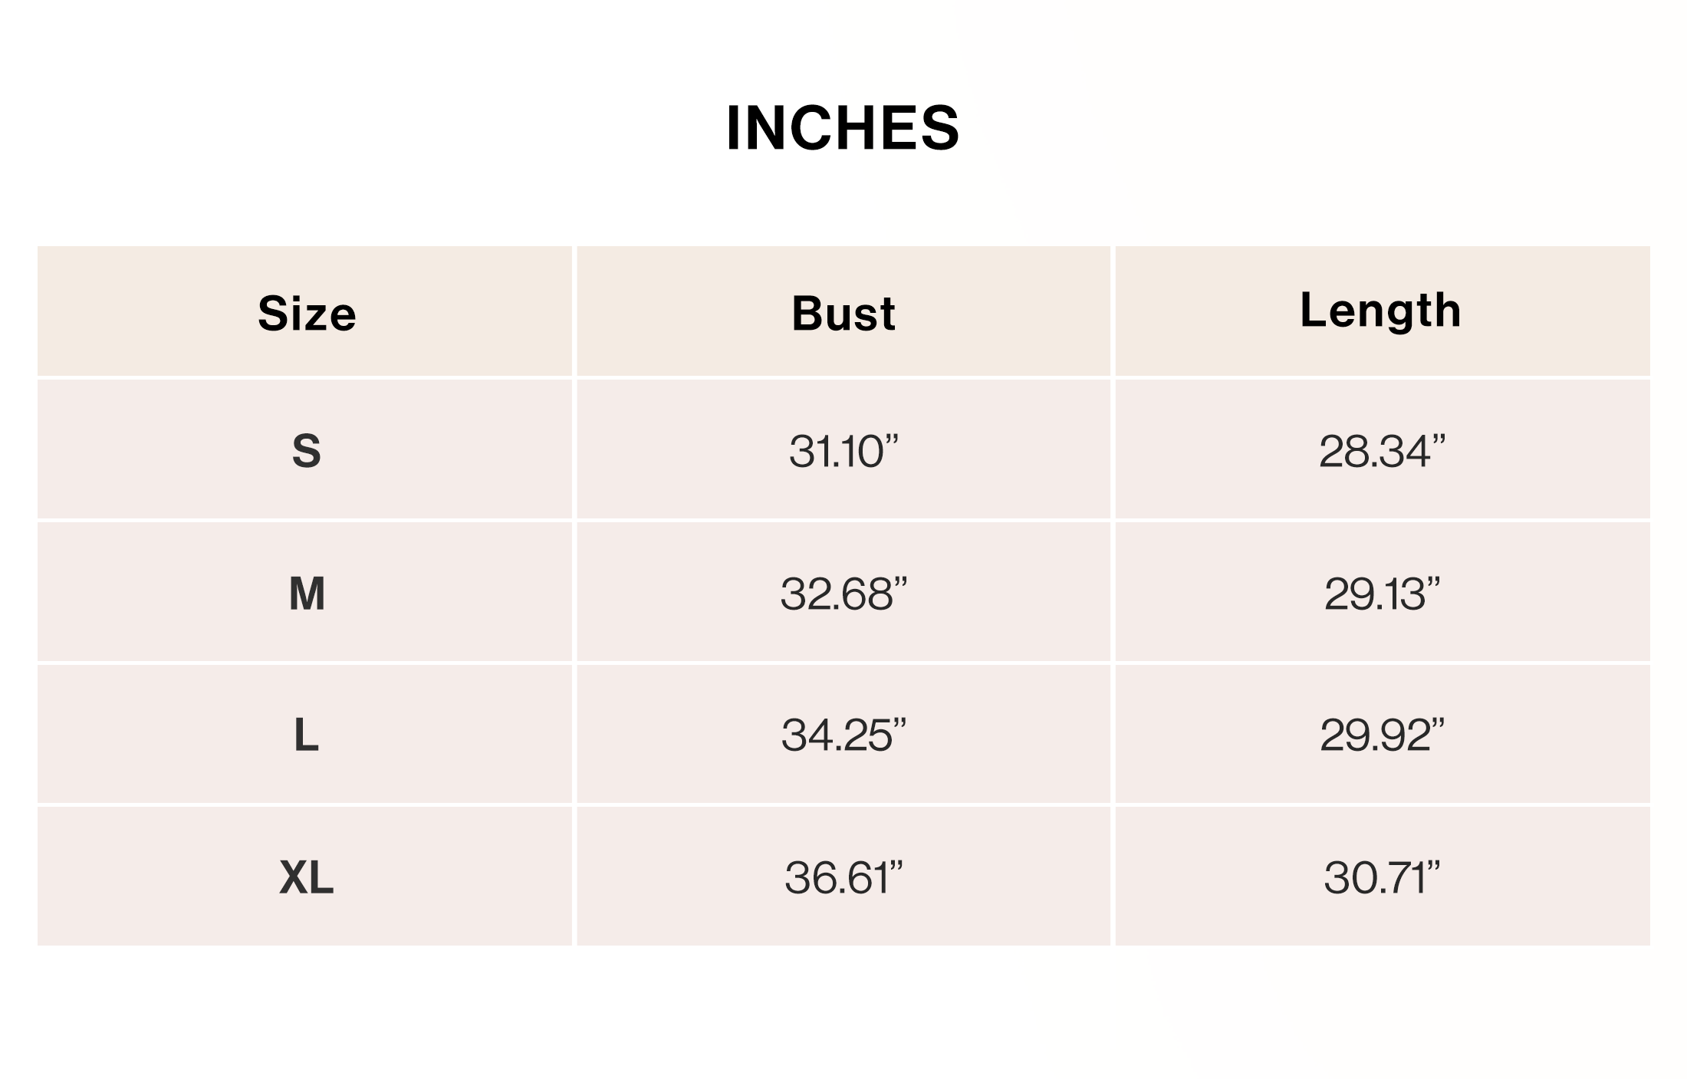Click the L size cell
The height and width of the screenshot is (1079, 1687).
[x=304, y=735]
